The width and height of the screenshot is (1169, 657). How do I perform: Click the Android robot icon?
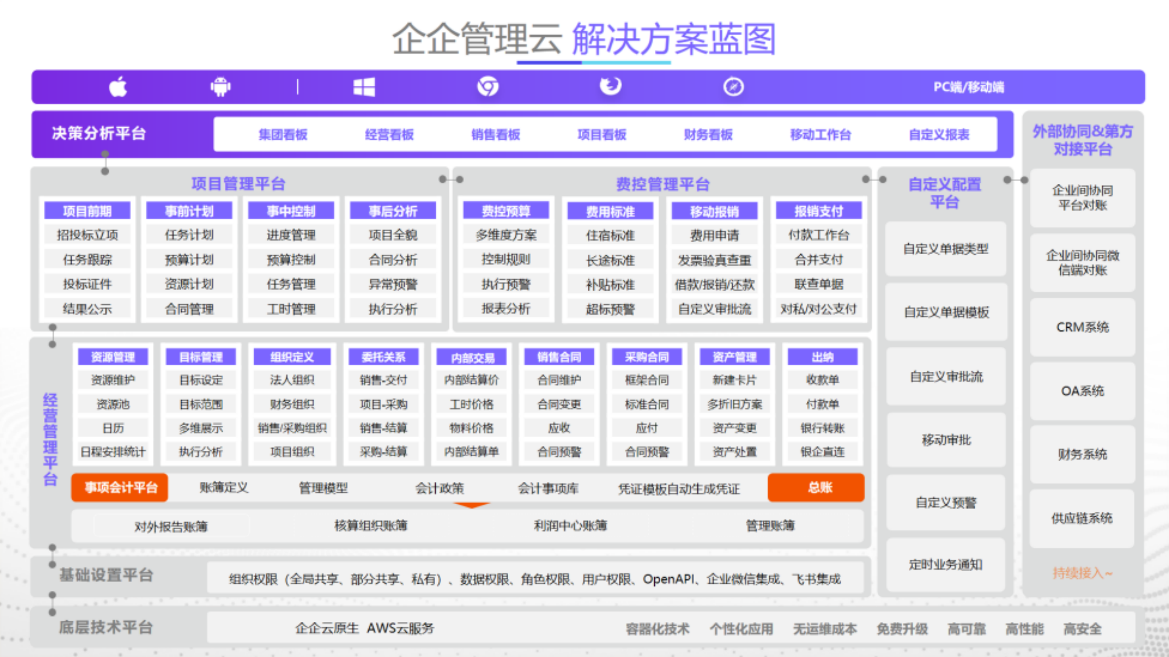(x=221, y=87)
